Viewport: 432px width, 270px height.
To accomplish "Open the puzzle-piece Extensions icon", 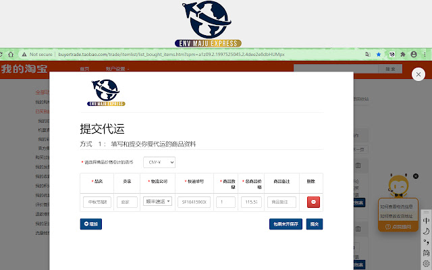I will coord(403,55).
